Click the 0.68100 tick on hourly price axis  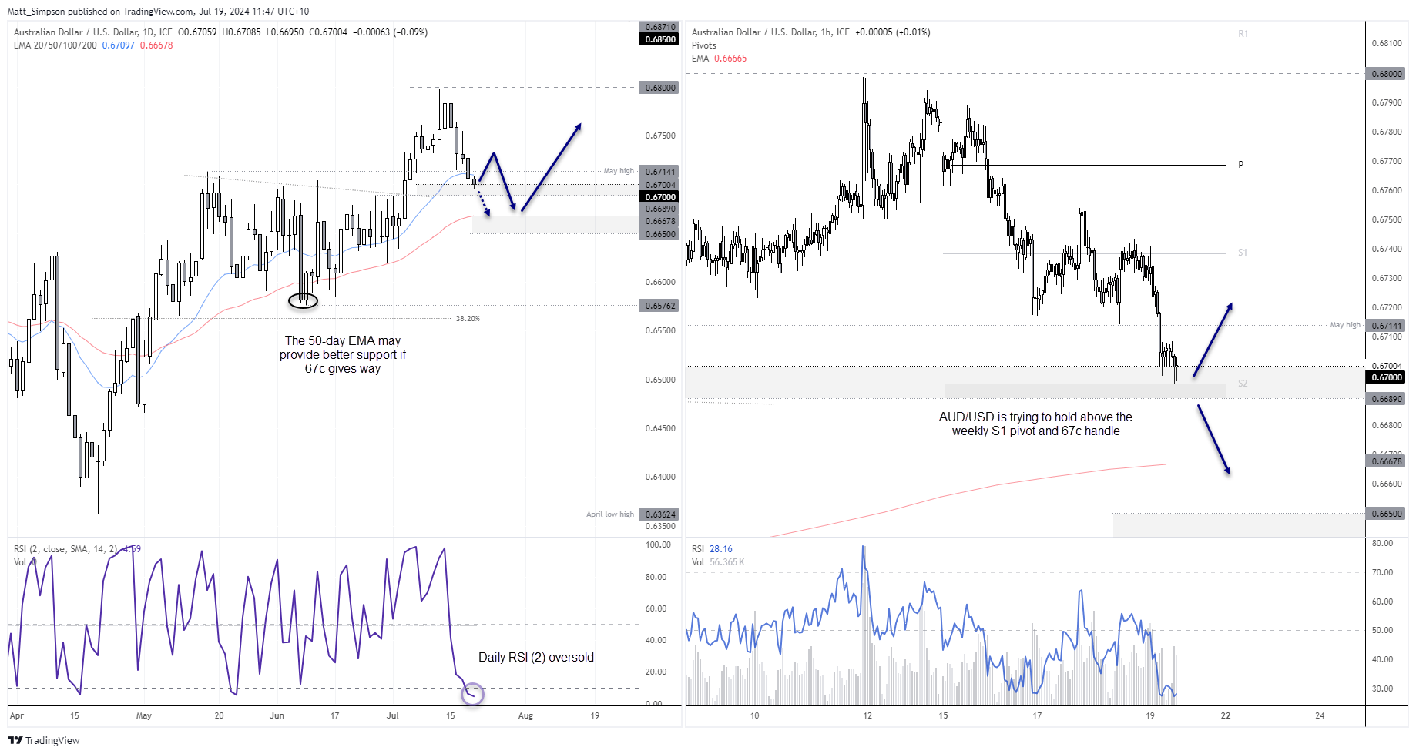click(x=1387, y=44)
